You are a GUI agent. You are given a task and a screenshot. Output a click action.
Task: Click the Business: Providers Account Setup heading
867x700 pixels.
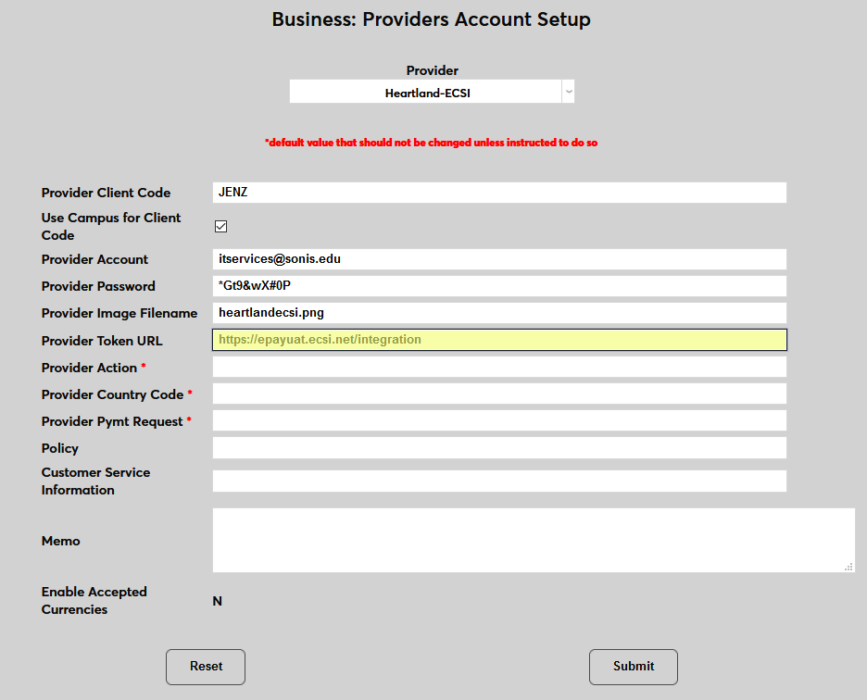click(432, 19)
